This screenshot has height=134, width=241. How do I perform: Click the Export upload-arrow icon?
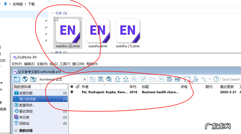pos(126,79)
